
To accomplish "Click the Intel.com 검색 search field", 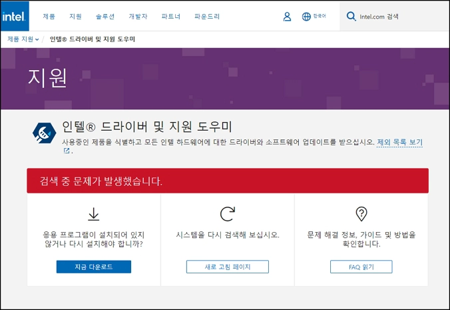I will point(394,17).
